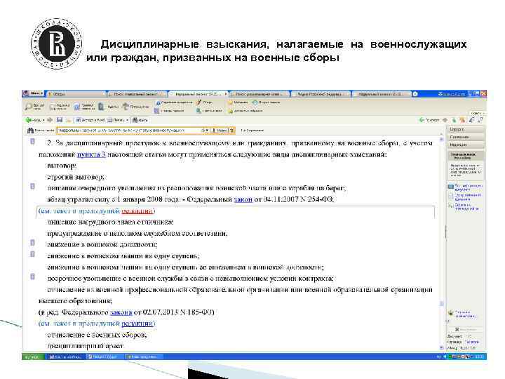Click the marker beside лишение очередного увольнения
This screenshot has width=505, height=379.
coord(32,186)
